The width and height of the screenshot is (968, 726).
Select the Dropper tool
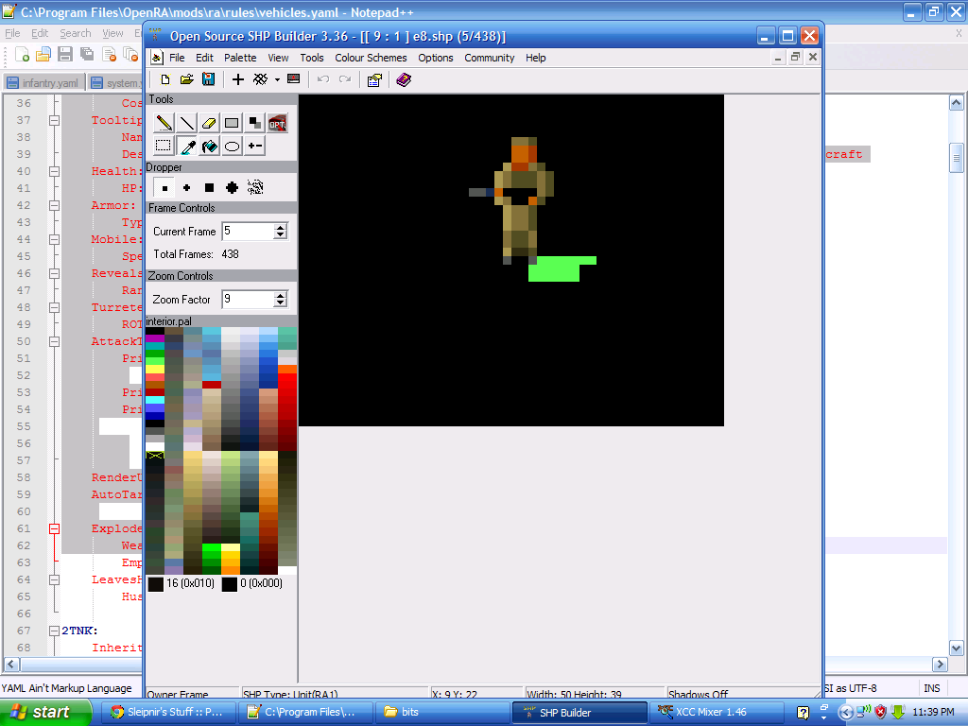pos(186,146)
